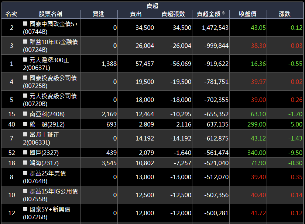Viewport: 305px width, 224px height.
Task: Open stock name 元大滬深300正2 (00637L)
Action: pos(46,64)
